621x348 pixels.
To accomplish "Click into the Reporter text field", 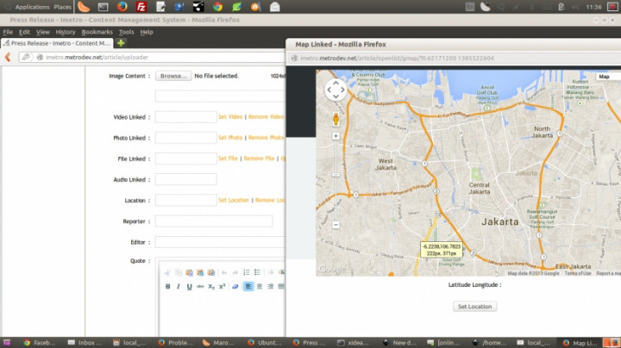I will click(x=213, y=221).
